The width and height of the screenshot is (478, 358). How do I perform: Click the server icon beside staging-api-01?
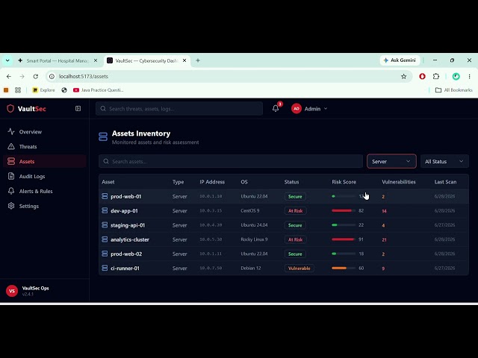[105, 225]
